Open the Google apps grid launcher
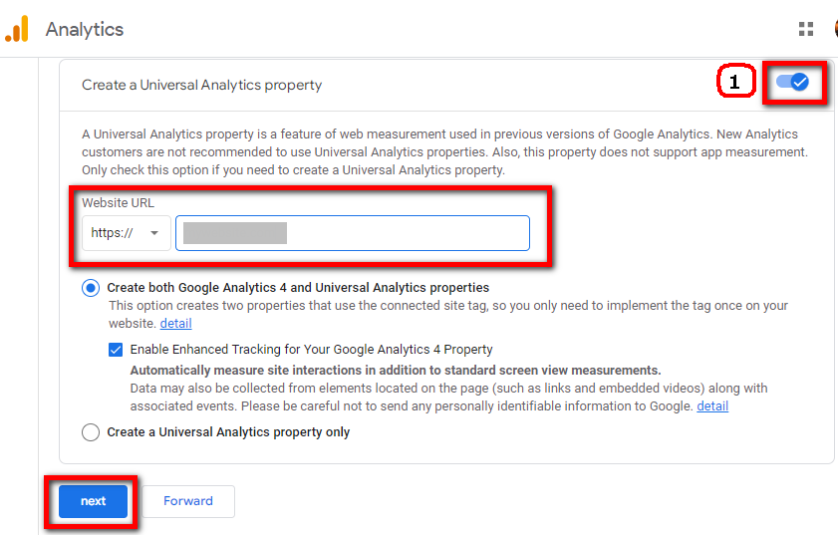 pos(806,29)
